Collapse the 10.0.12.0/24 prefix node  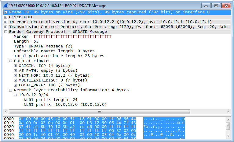tap(15, 95)
